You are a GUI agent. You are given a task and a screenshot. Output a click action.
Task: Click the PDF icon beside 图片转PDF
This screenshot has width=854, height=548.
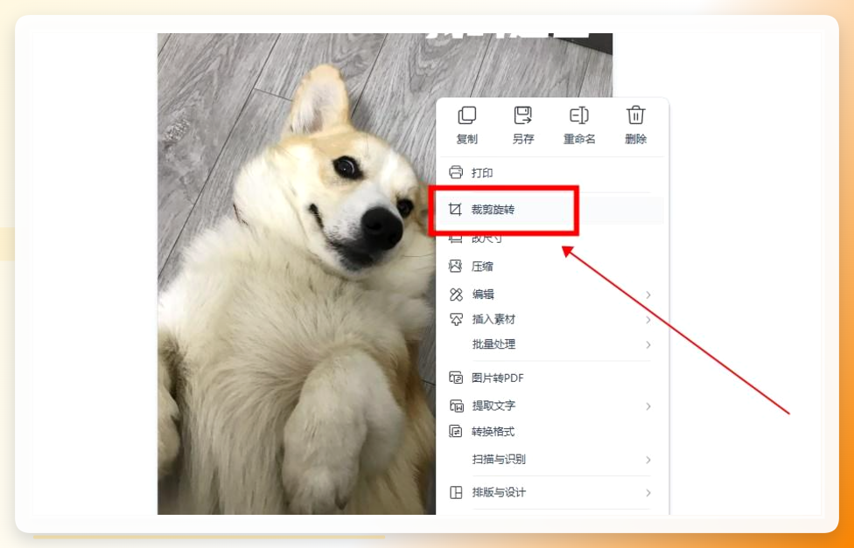tap(455, 378)
